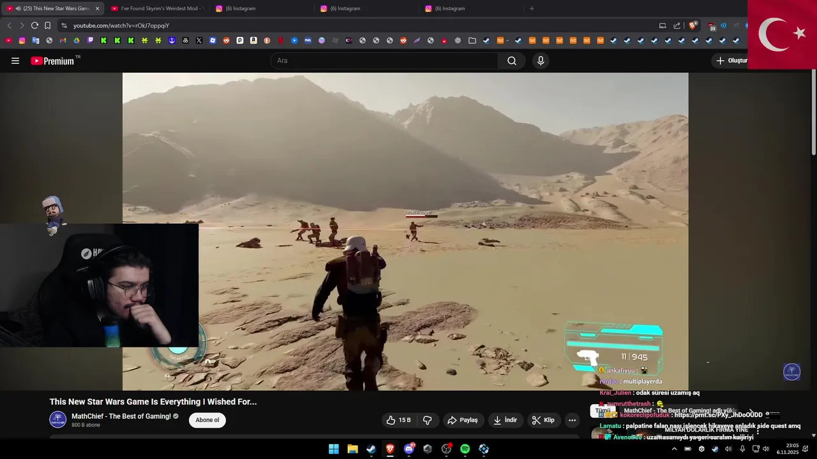
Task: Like the video (15 B)
Action: pos(398,420)
